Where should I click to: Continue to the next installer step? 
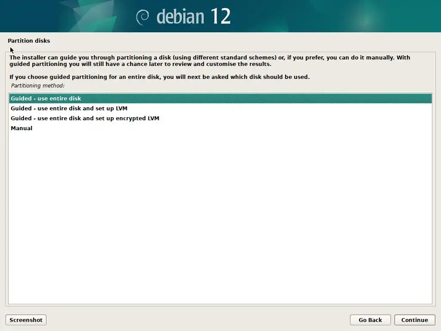(x=415, y=320)
